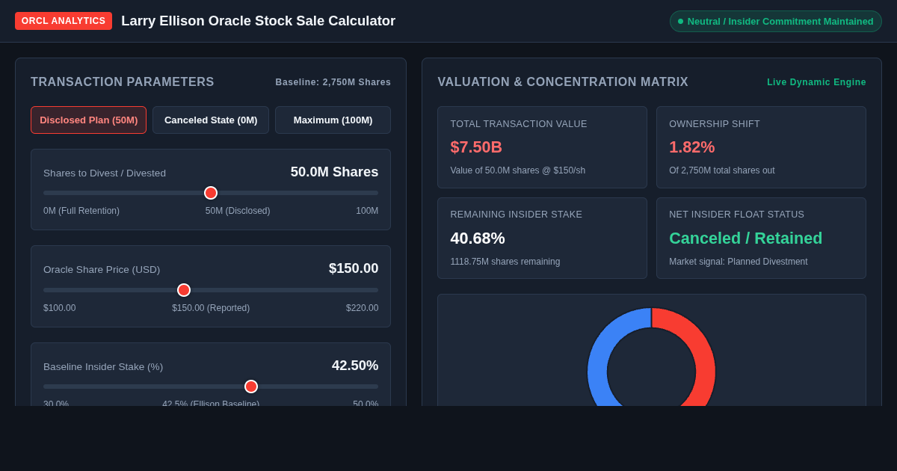The height and width of the screenshot is (471, 897).
Task: Click the $220.00 maximum price label
Action: (x=363, y=308)
